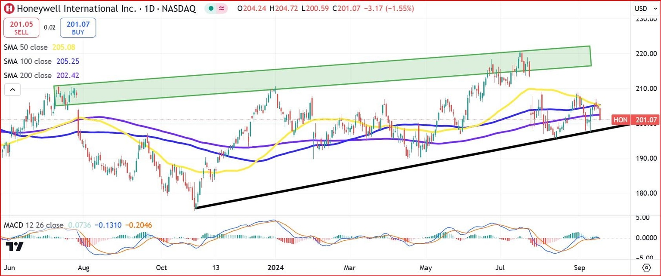The width and height of the screenshot is (661, 276).
Task: Click the 220.00 price axis label
Action: pyautogui.click(x=646, y=54)
